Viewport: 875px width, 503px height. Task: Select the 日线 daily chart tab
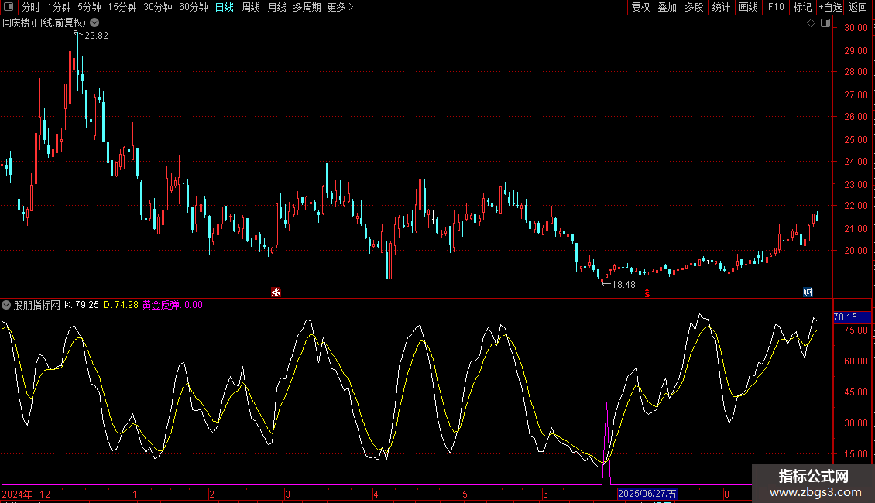(225, 7)
